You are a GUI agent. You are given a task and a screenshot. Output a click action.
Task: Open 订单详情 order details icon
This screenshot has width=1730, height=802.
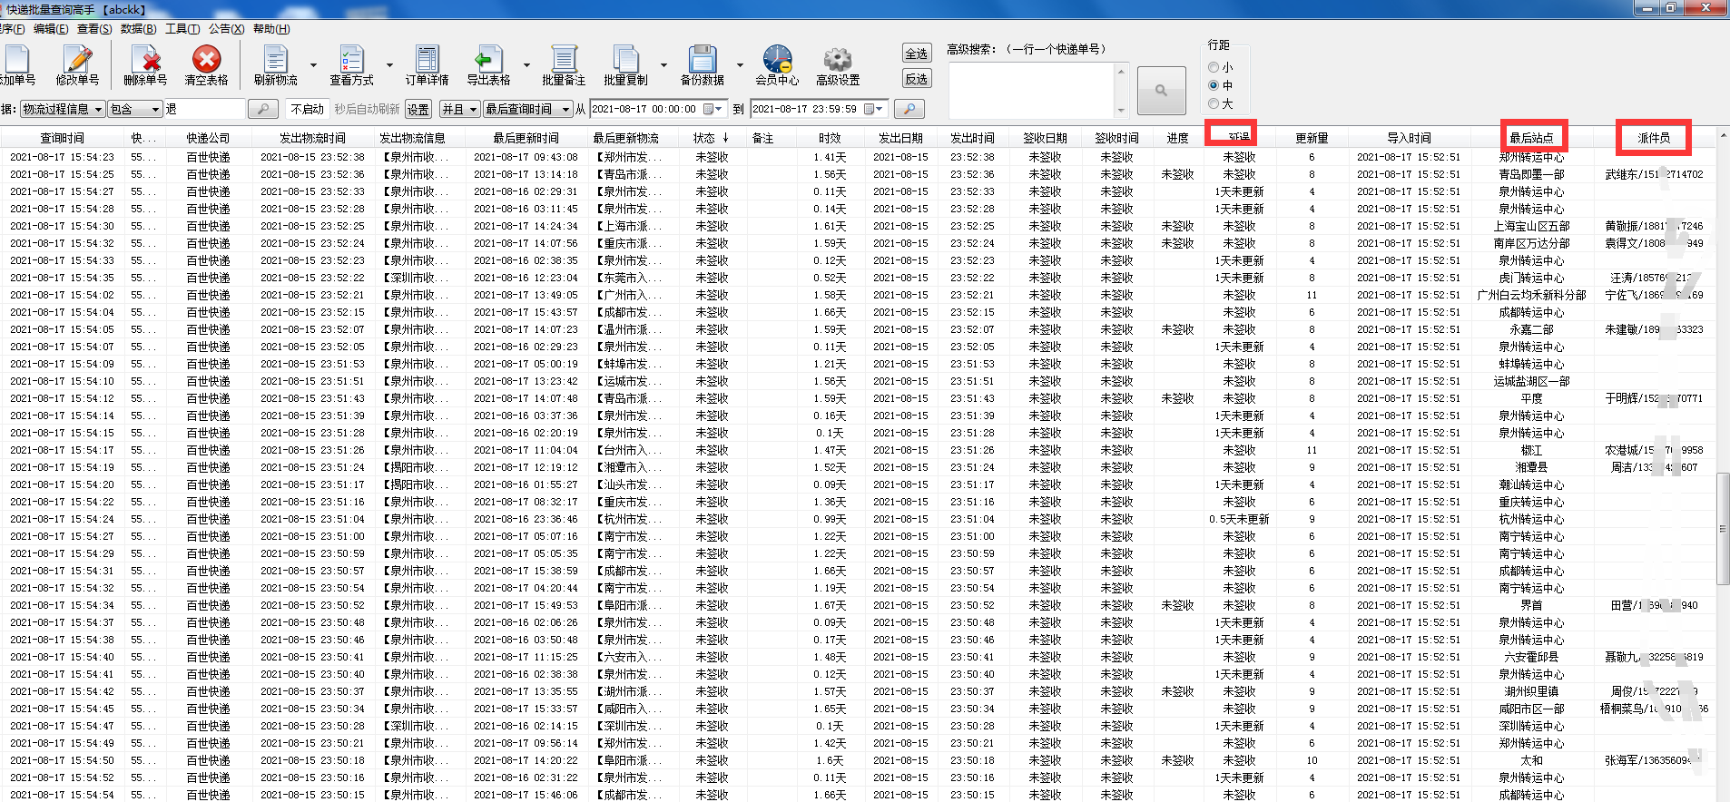[x=427, y=60]
